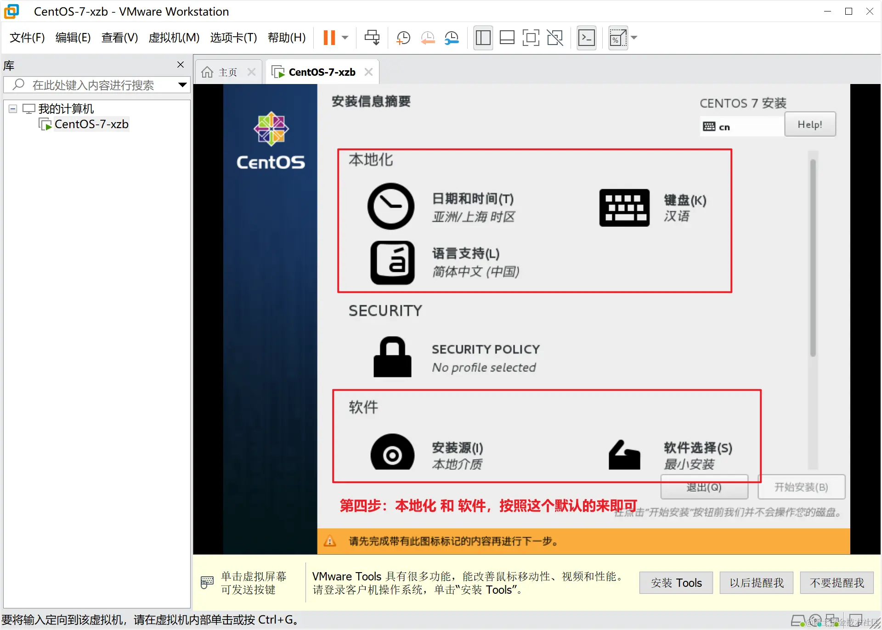
Task: Enter full screen mode icon
Action: click(531, 38)
